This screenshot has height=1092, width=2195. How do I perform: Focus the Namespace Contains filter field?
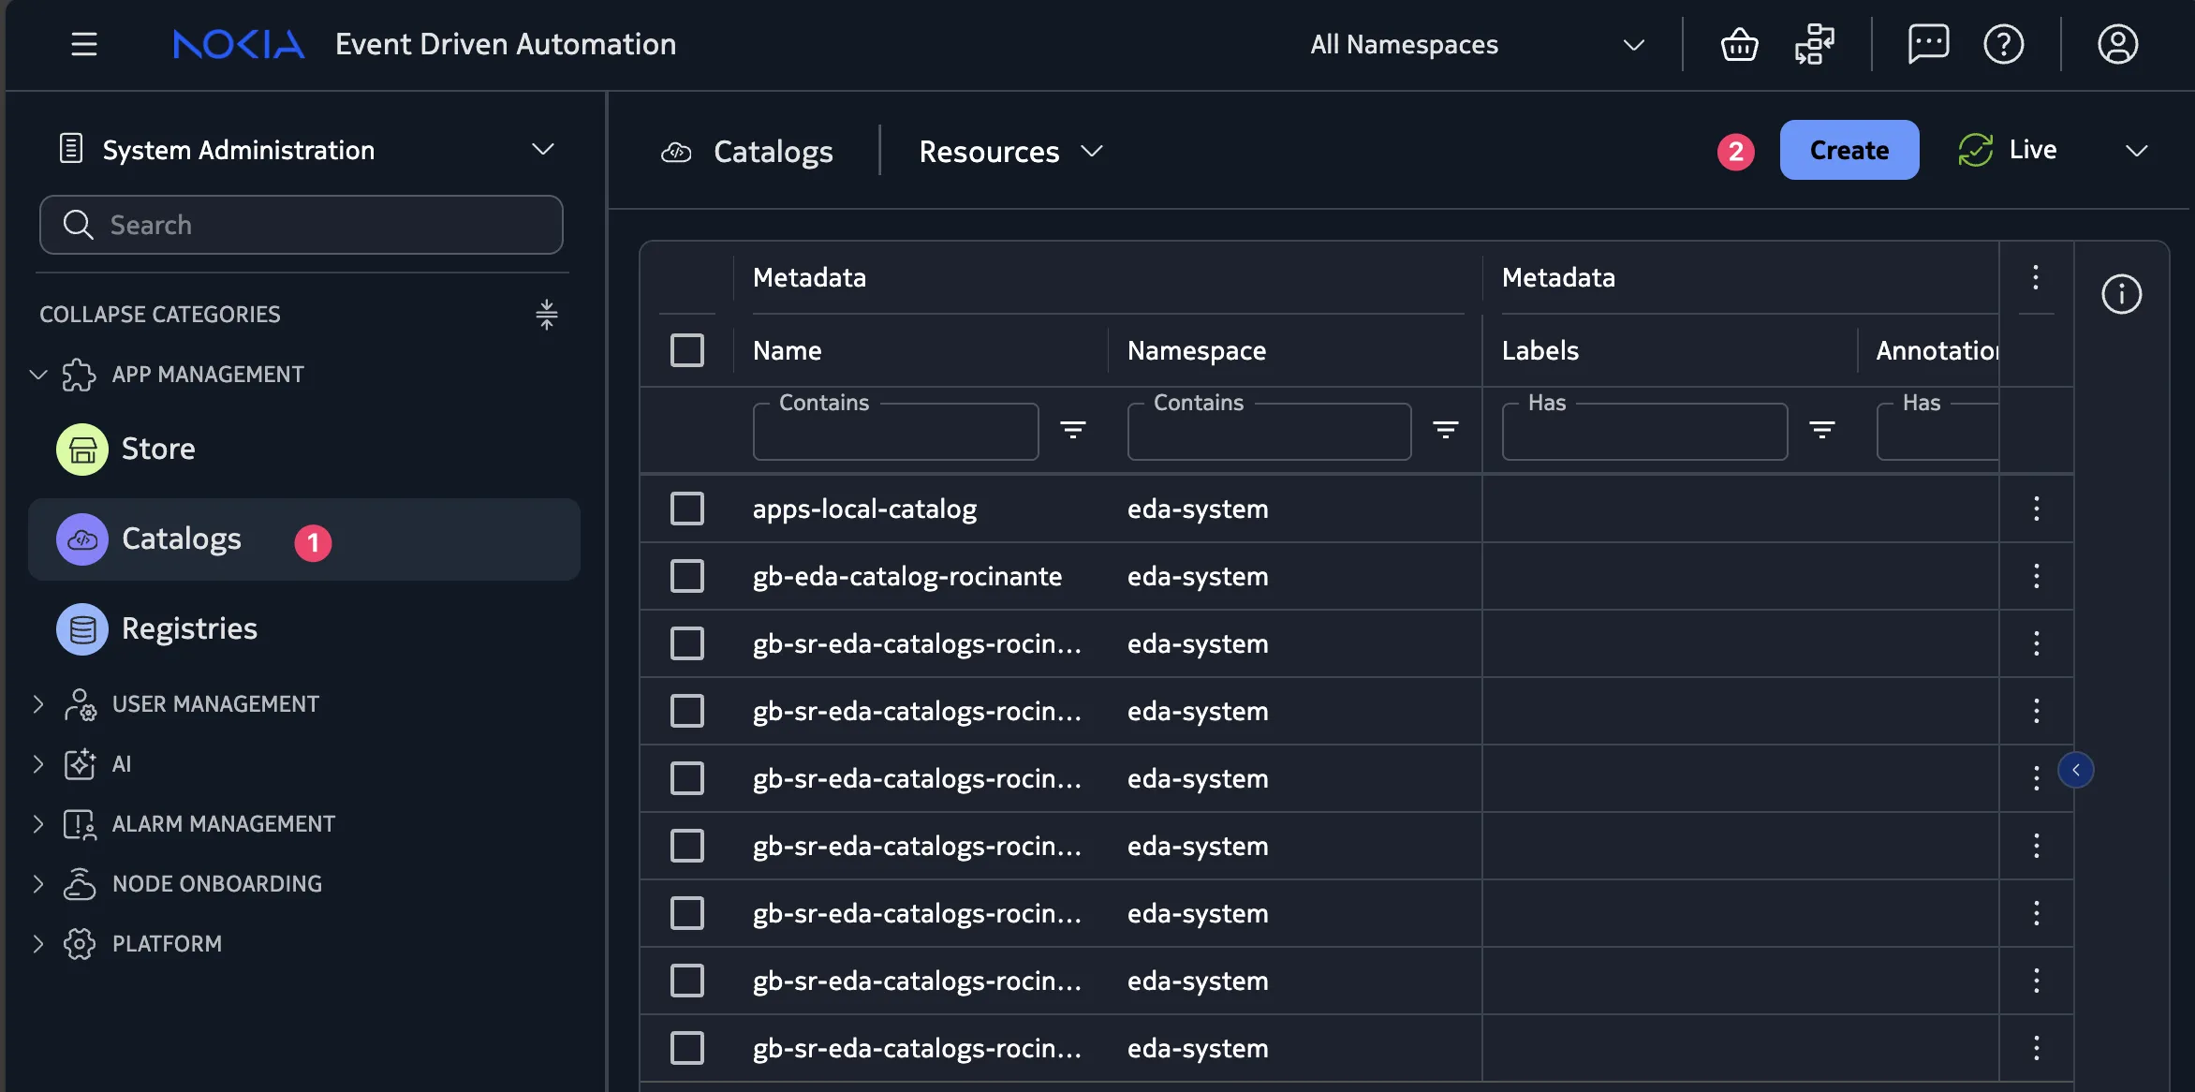(1269, 432)
